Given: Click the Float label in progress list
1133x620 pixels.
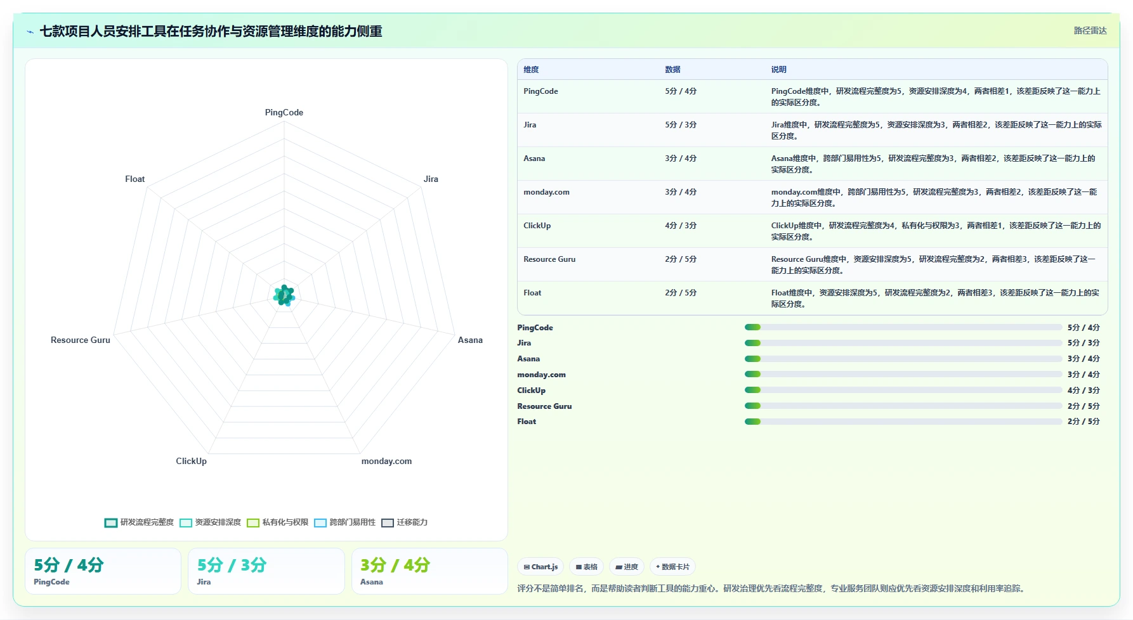Looking at the screenshot, I should [x=527, y=422].
